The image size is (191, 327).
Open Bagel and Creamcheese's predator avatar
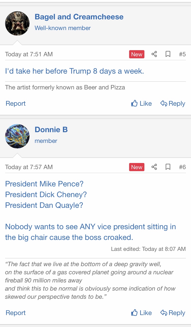17,23
